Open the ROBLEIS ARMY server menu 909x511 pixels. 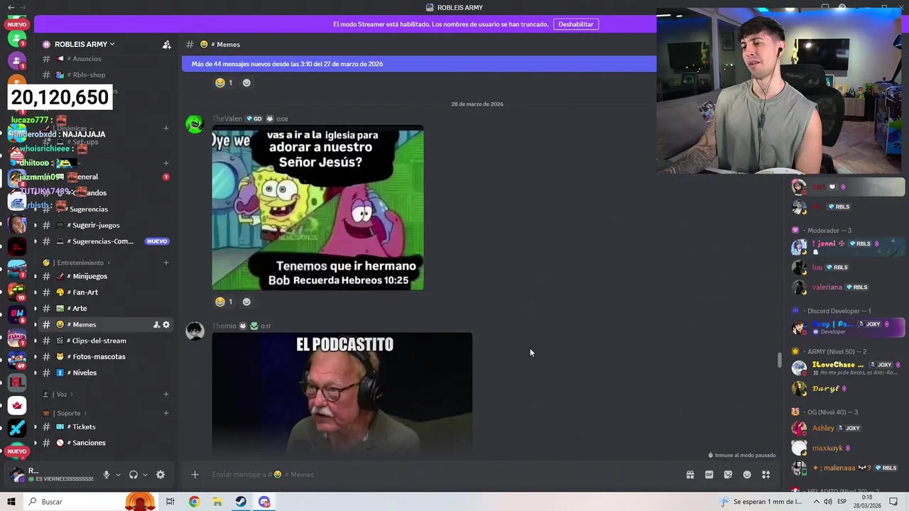(84, 44)
